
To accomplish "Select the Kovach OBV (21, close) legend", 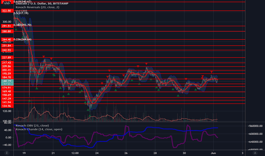I will (32, 125).
